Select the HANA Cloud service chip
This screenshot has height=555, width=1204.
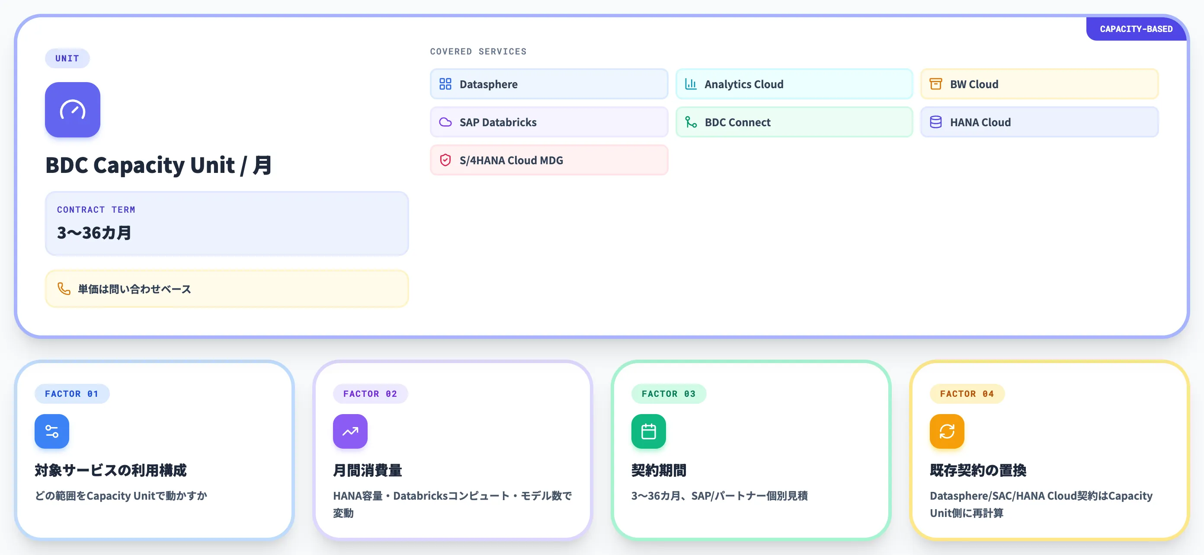coord(1039,122)
